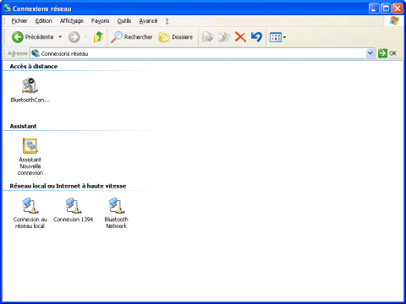The height and width of the screenshot is (304, 406).
Task: Click the OK go button
Action: click(387, 53)
